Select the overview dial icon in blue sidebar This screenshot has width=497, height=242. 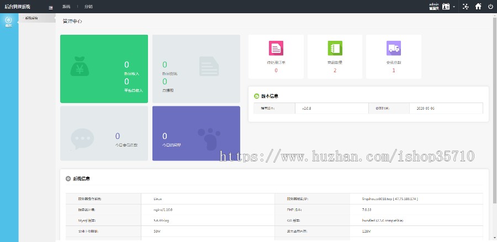(9, 20)
